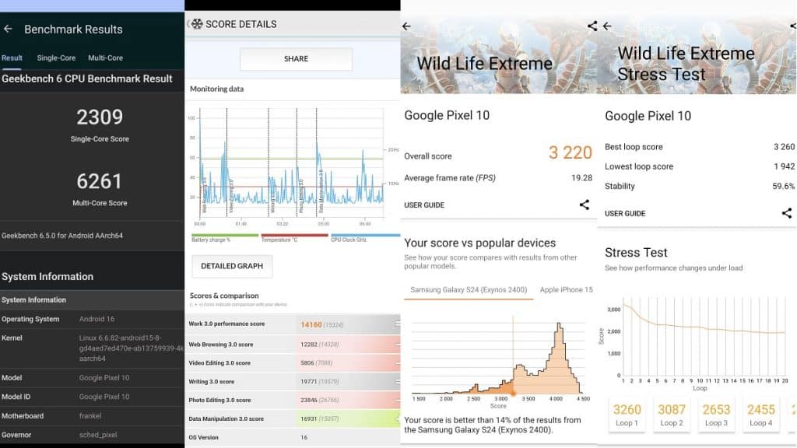The height and width of the screenshot is (448, 797).
Task: Select the Result tab in Geekbench
Action: click(x=12, y=58)
